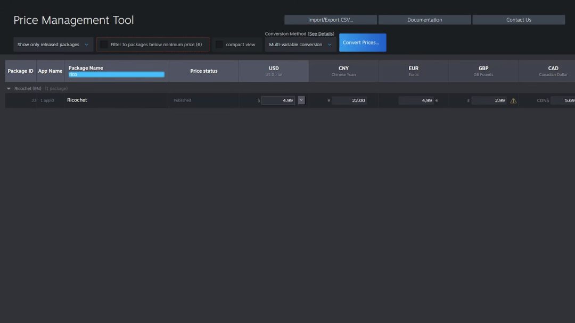Image resolution: width=575 pixels, height=323 pixels.
Task: Enable filter to packages below minimum price
Action: click(104, 45)
